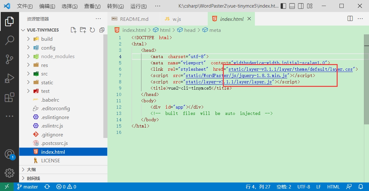The height and width of the screenshot is (191, 369).
Task: Follow the layer.js script link
Action: 229,82
